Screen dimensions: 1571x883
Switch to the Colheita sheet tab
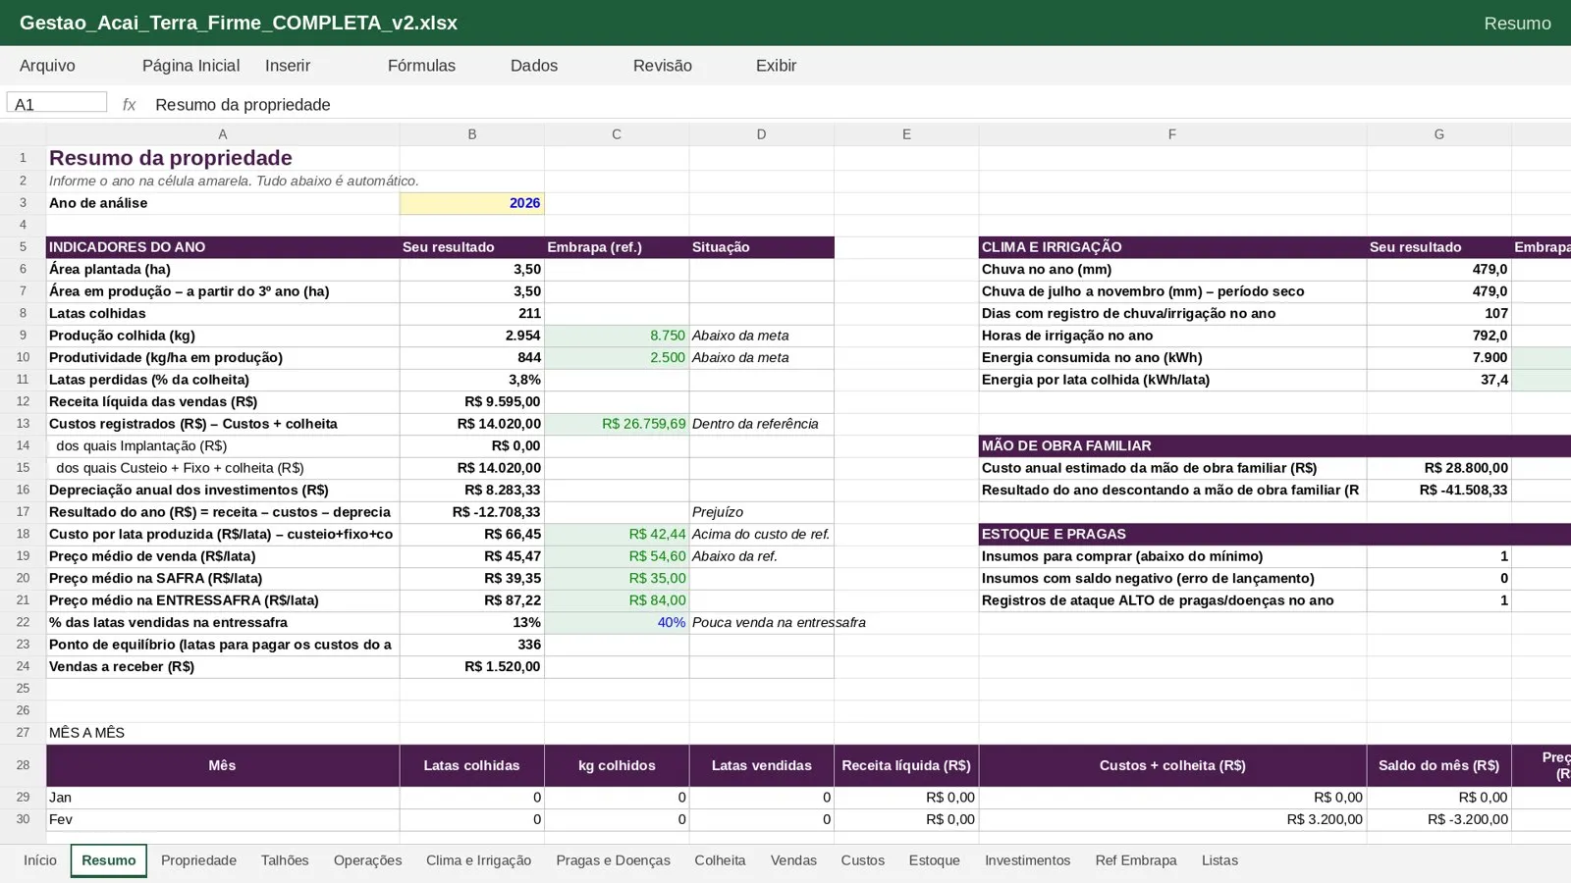pyautogui.click(x=720, y=860)
